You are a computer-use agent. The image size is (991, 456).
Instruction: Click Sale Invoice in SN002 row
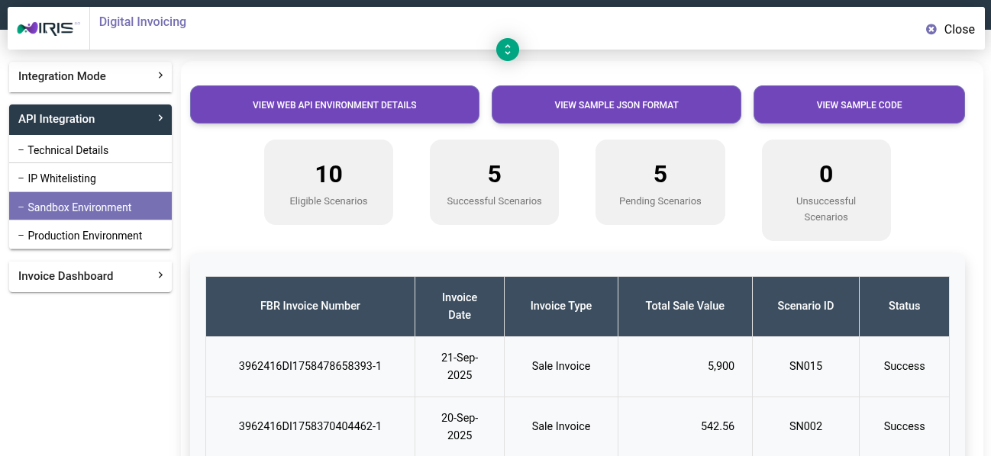pos(561,426)
